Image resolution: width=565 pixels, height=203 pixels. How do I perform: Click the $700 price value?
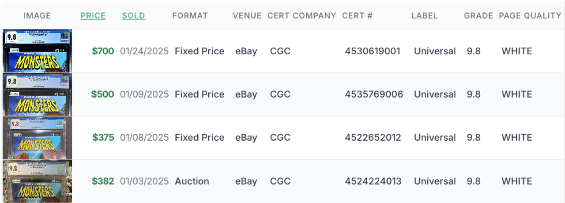pyautogui.click(x=103, y=51)
